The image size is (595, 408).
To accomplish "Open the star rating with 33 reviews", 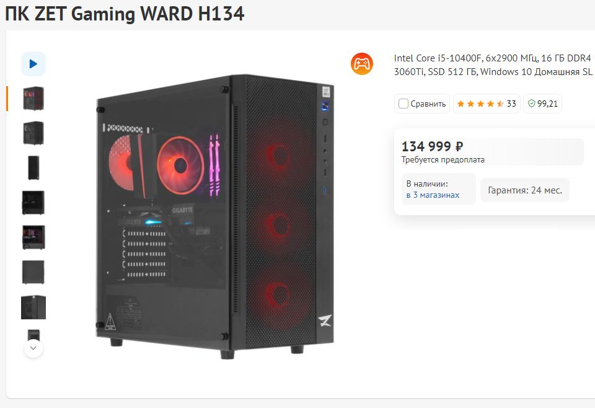I will point(487,104).
